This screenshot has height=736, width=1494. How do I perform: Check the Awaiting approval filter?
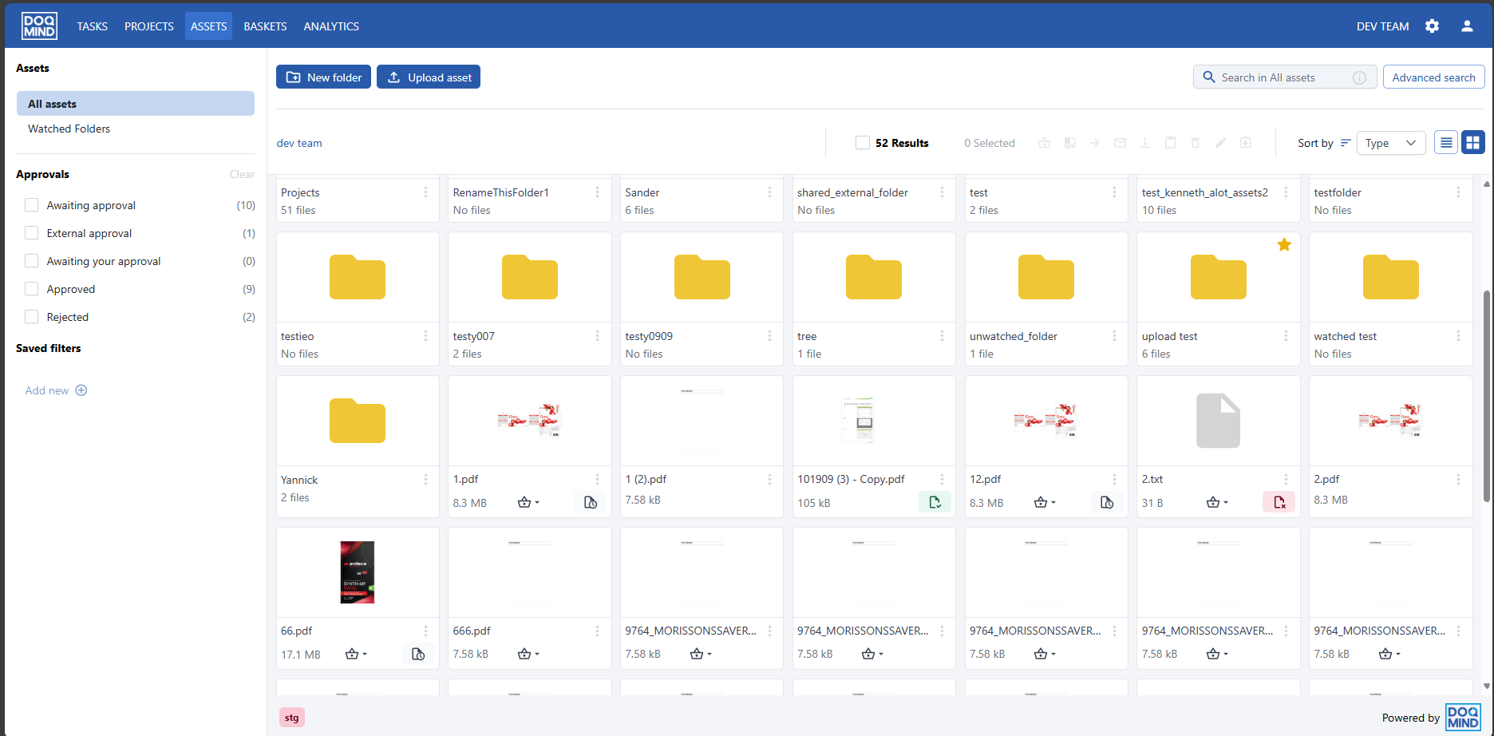click(32, 205)
